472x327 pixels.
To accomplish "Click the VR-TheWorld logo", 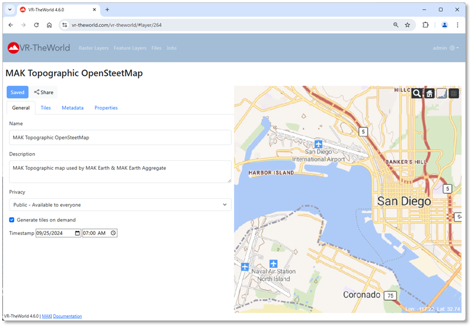I will coord(39,48).
